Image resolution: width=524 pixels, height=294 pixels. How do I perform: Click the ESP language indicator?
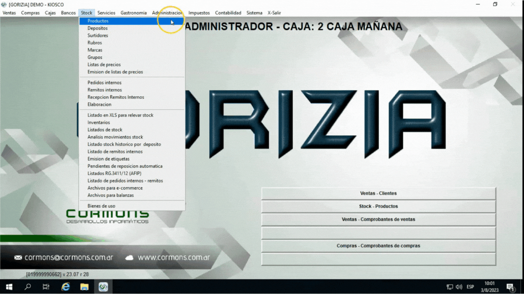click(470, 287)
